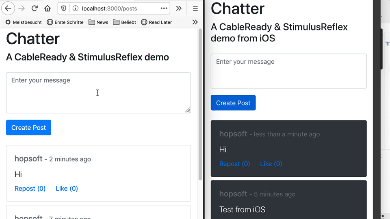Tap Repost (0) in iOS Hi post

[x=234, y=164]
